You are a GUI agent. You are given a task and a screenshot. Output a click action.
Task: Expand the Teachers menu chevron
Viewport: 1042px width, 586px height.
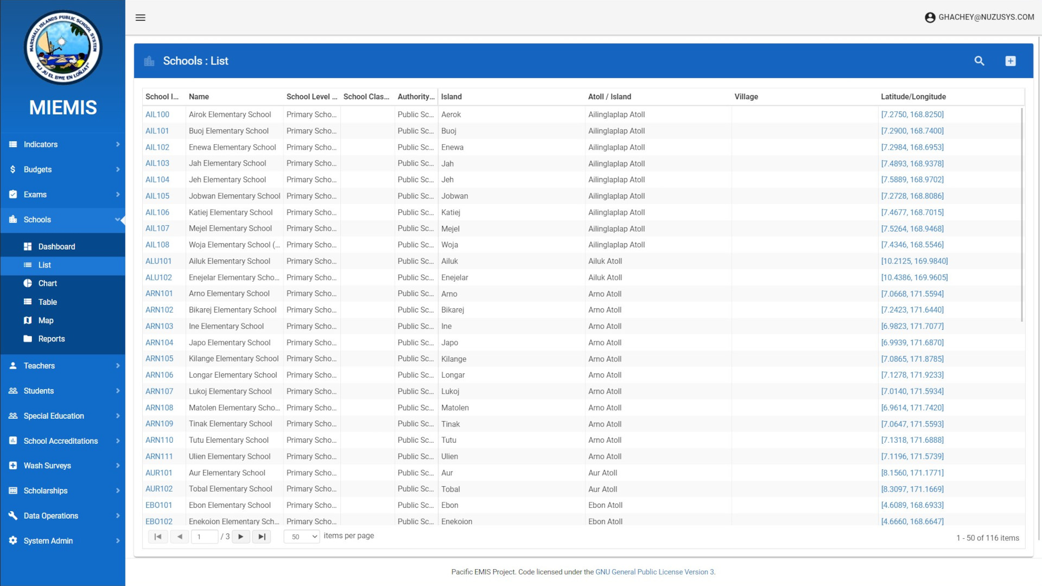point(118,366)
